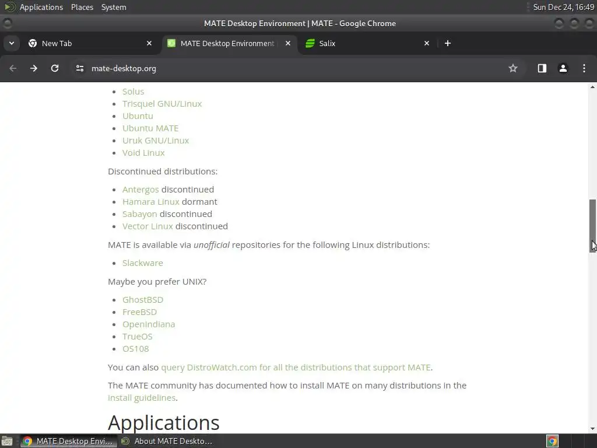Click the scrollbar down arrow
The height and width of the screenshot is (448, 597).
pos(592,429)
